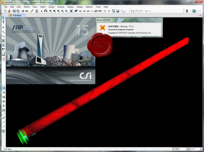Save the model with the floppy disk icon
The image size is (204, 152).
coord(14,11)
